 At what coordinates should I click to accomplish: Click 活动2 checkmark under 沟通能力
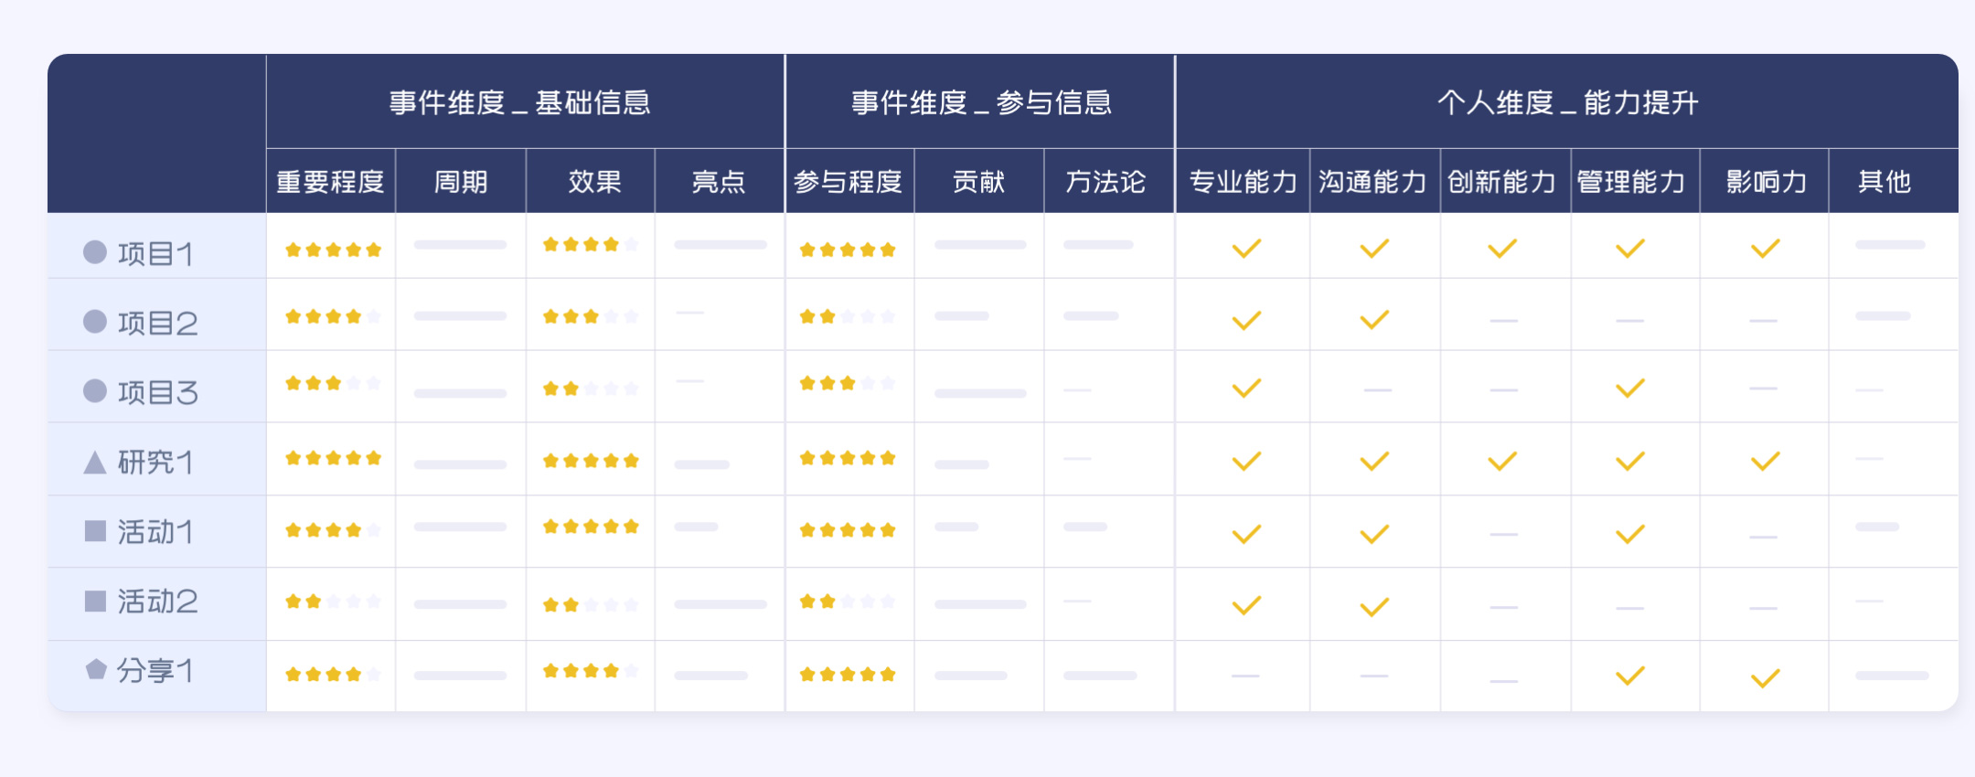click(1373, 607)
